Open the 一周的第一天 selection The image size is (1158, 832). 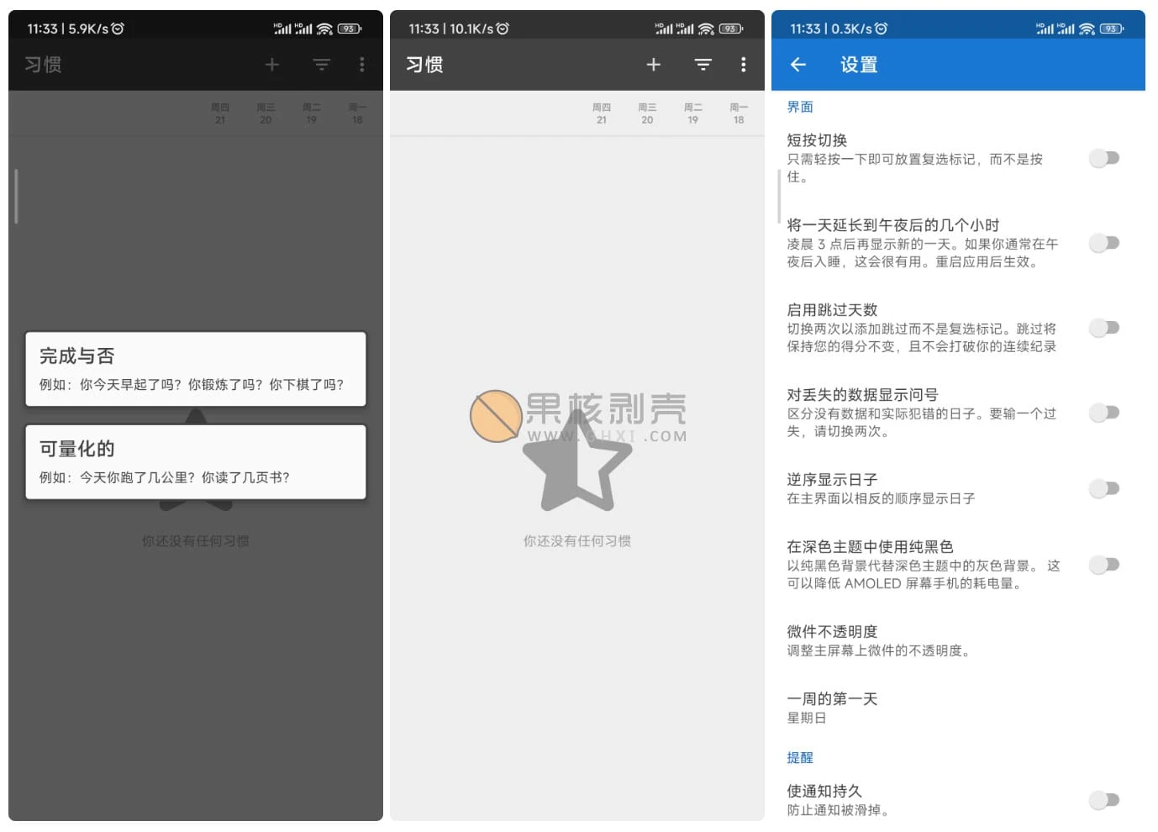click(832, 708)
